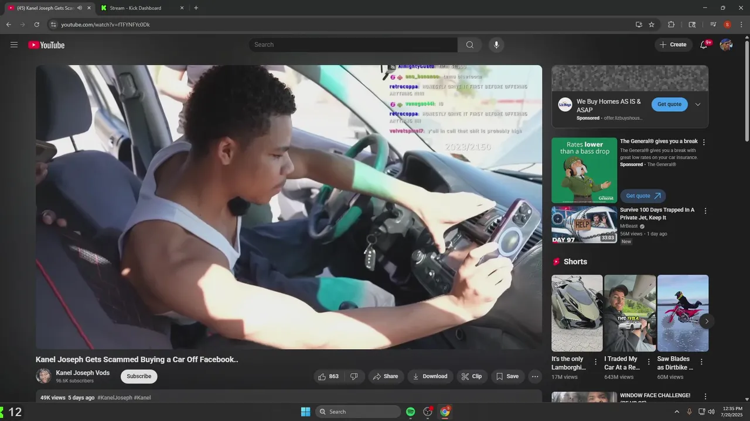Subscribe to Kanel Joseph Vods
Image resolution: width=750 pixels, height=421 pixels.
click(139, 377)
